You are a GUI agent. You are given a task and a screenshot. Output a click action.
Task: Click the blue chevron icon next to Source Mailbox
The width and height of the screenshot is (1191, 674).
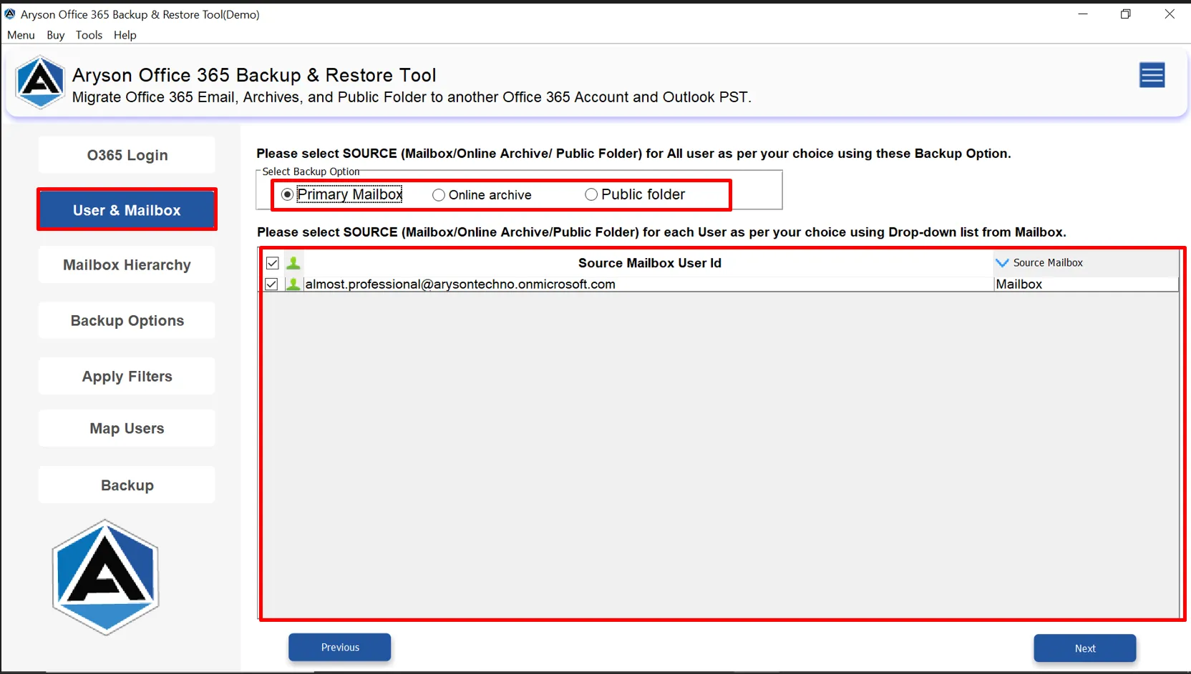(x=1001, y=262)
